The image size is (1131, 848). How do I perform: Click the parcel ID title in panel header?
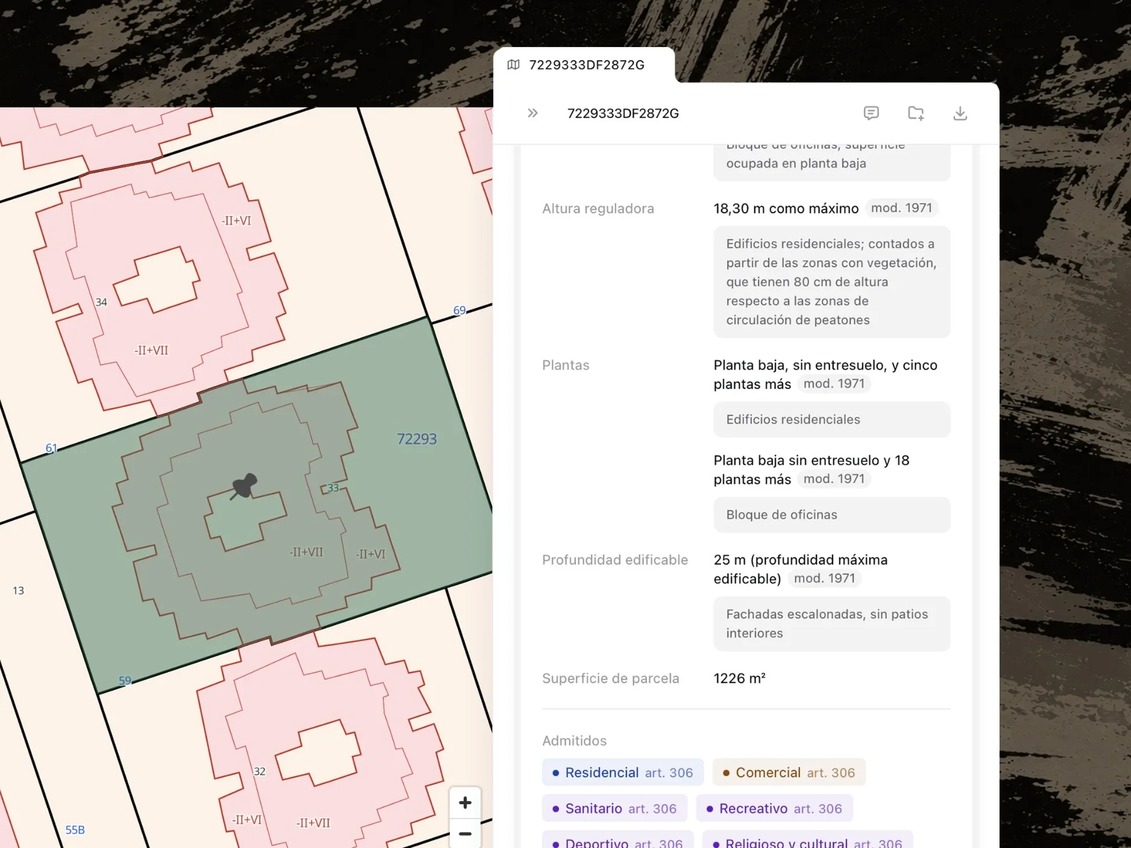click(623, 113)
